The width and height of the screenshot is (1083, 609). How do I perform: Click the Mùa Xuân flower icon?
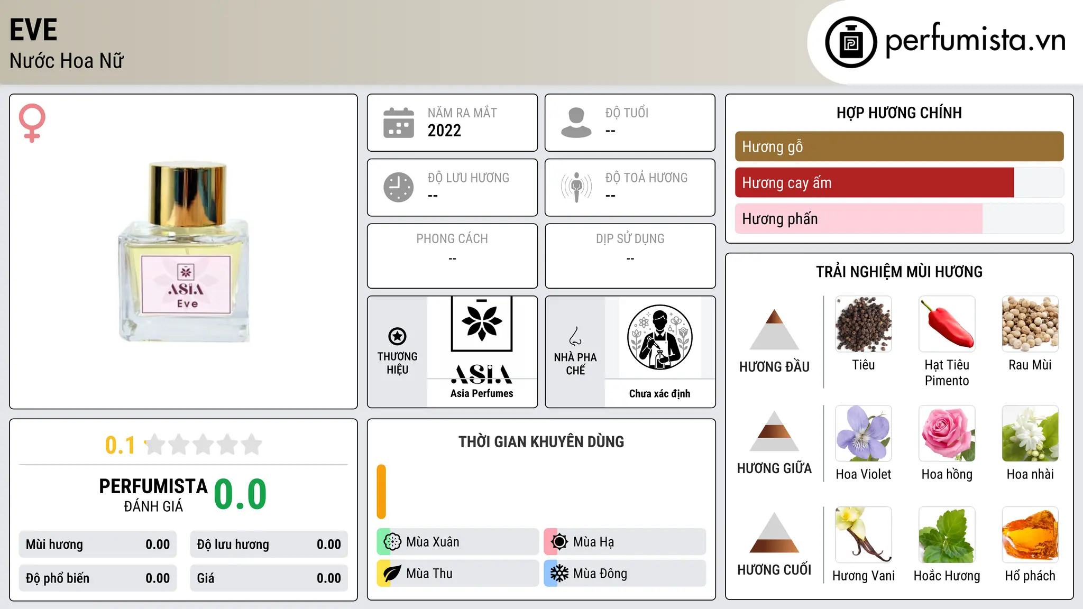click(392, 542)
